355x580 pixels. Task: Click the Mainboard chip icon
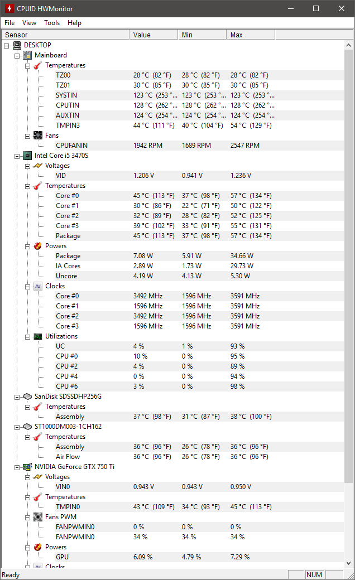point(27,55)
